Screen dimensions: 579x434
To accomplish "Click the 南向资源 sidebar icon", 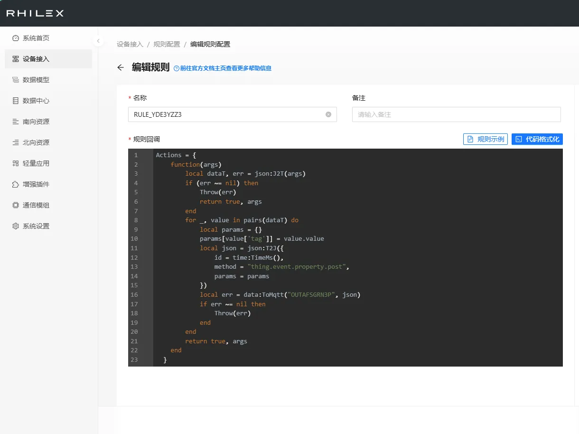I will (16, 122).
